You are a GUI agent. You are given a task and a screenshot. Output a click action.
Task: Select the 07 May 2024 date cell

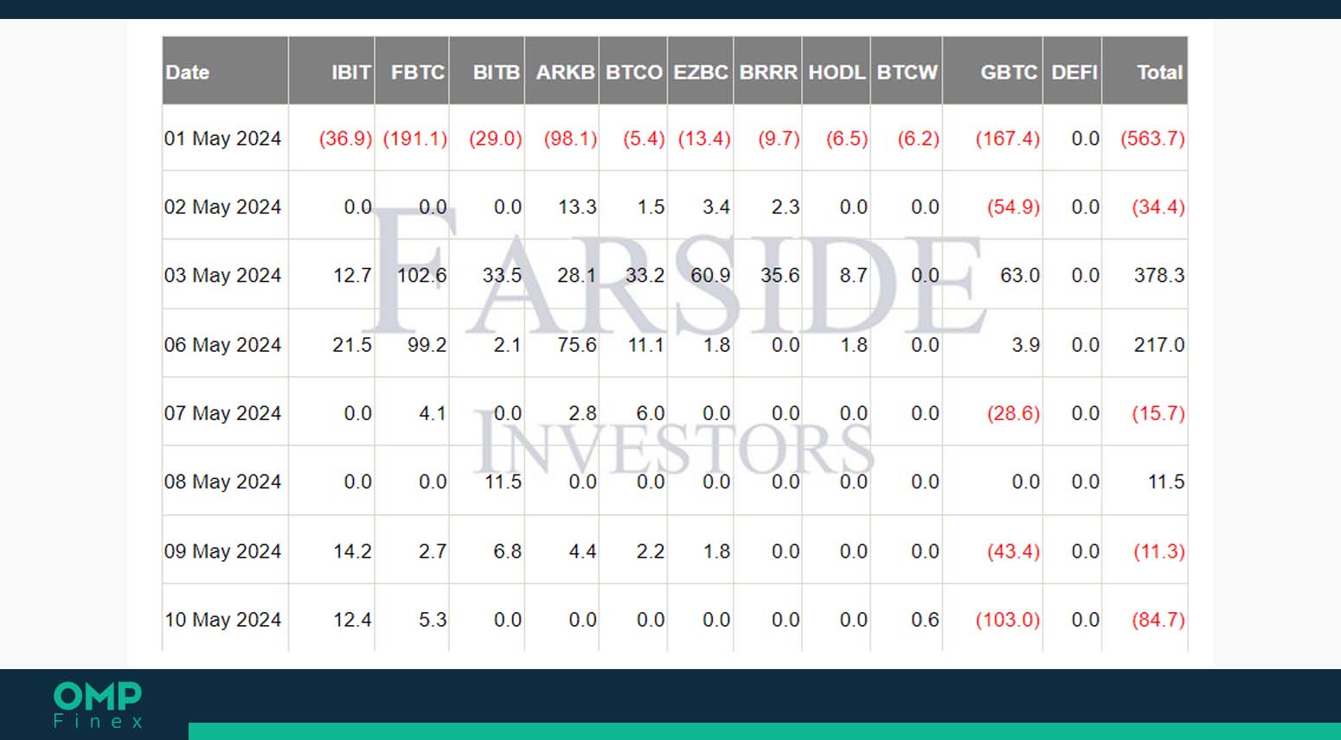click(223, 413)
